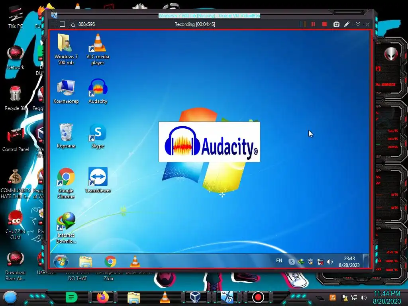Viewport: 408px width, 306px height.
Task: Open VirtualBox cube icon in host taskbar
Action: click(195, 297)
